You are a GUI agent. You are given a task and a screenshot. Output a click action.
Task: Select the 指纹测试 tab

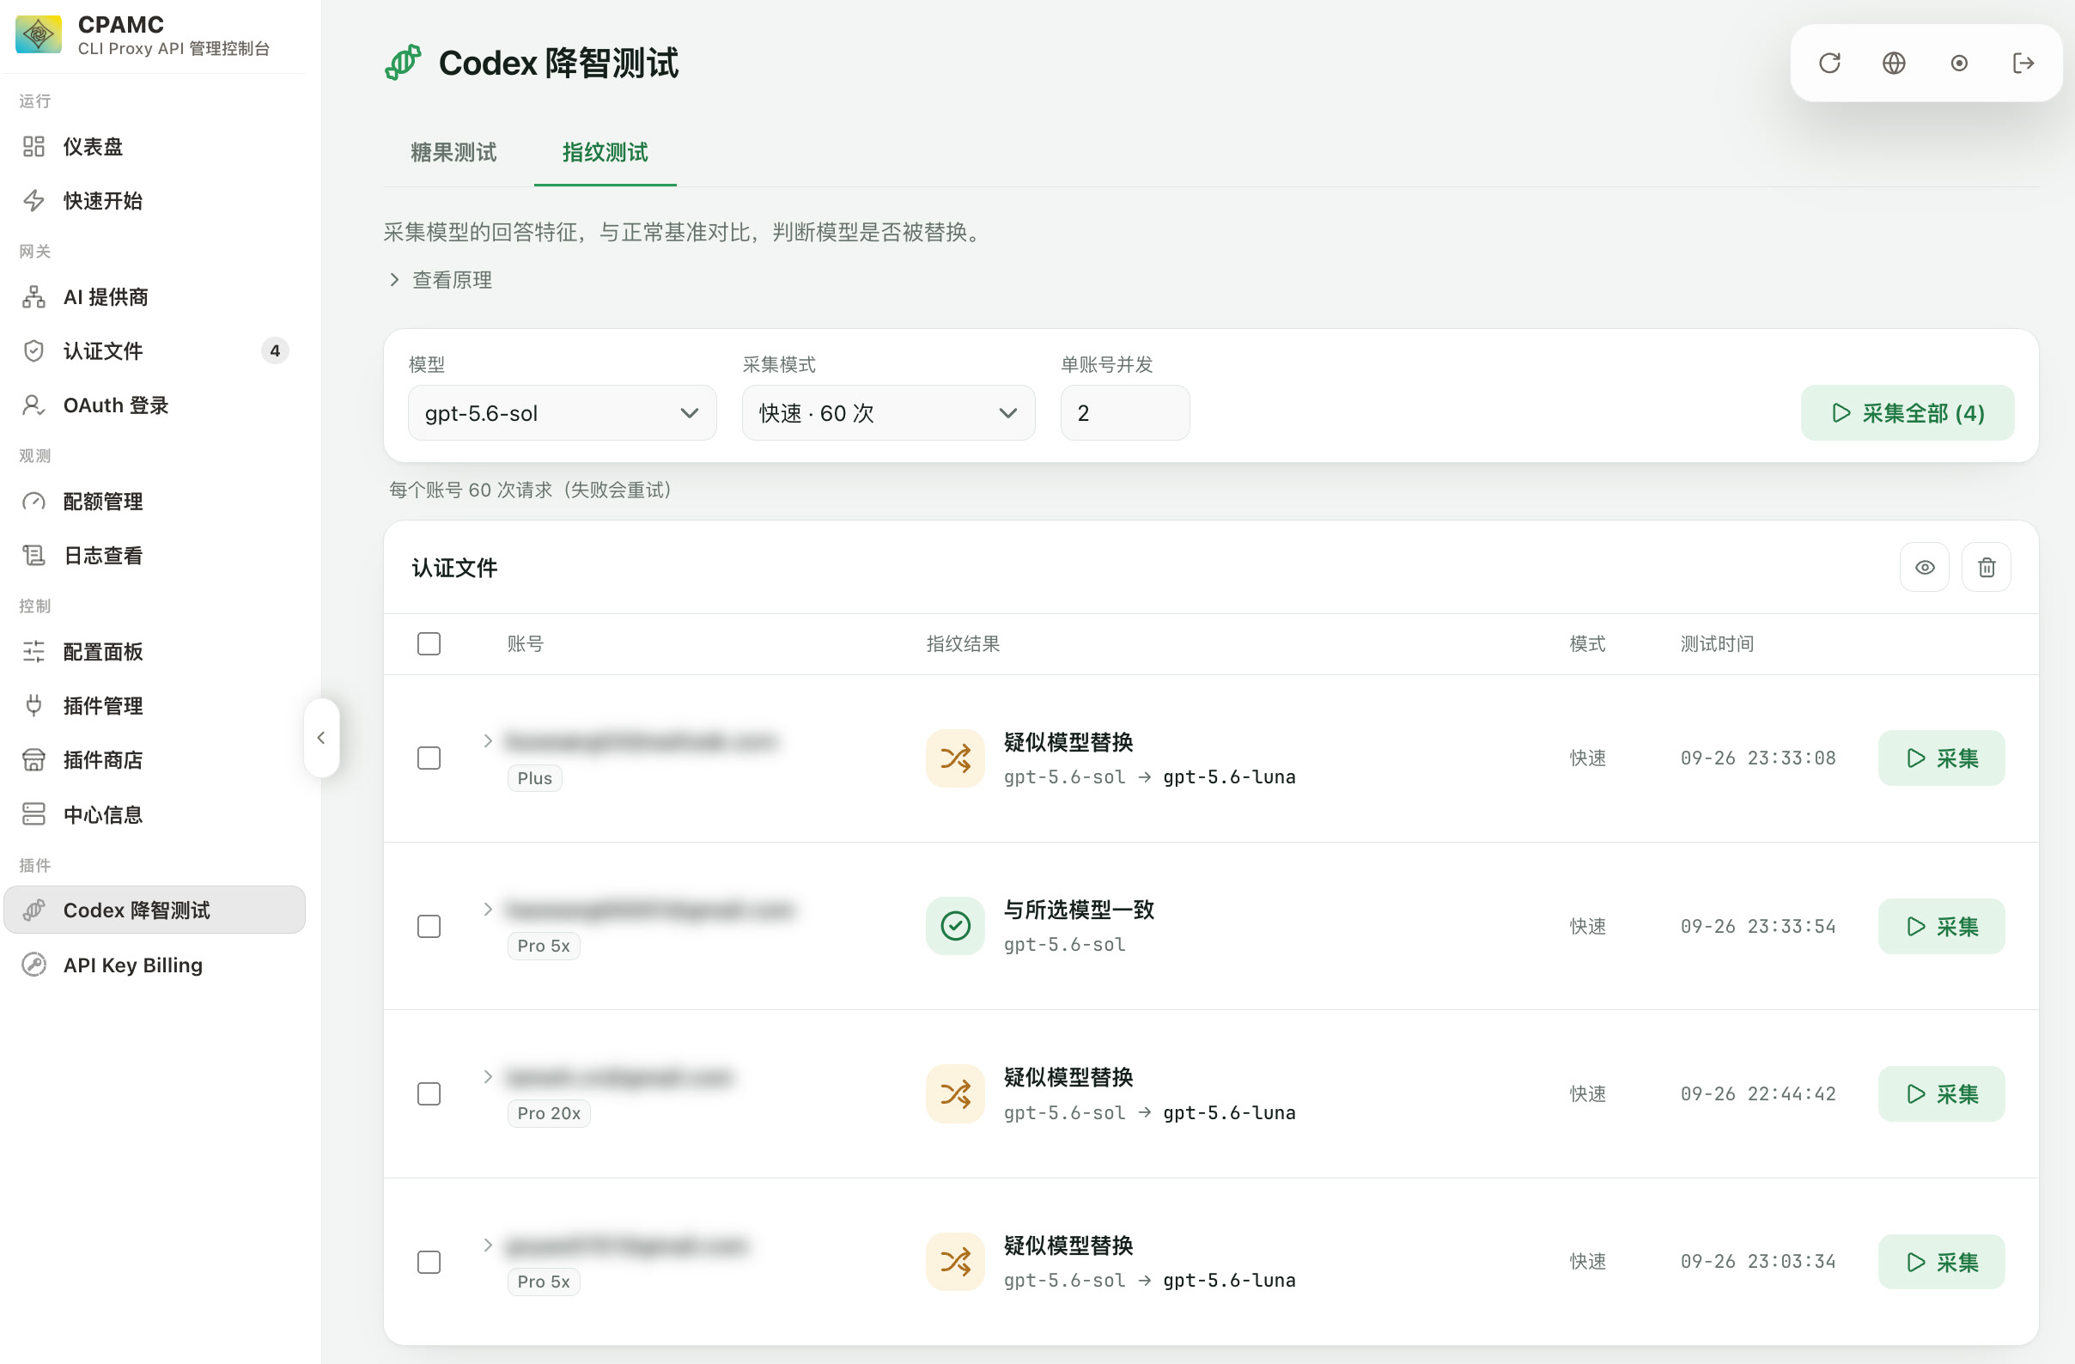click(605, 153)
